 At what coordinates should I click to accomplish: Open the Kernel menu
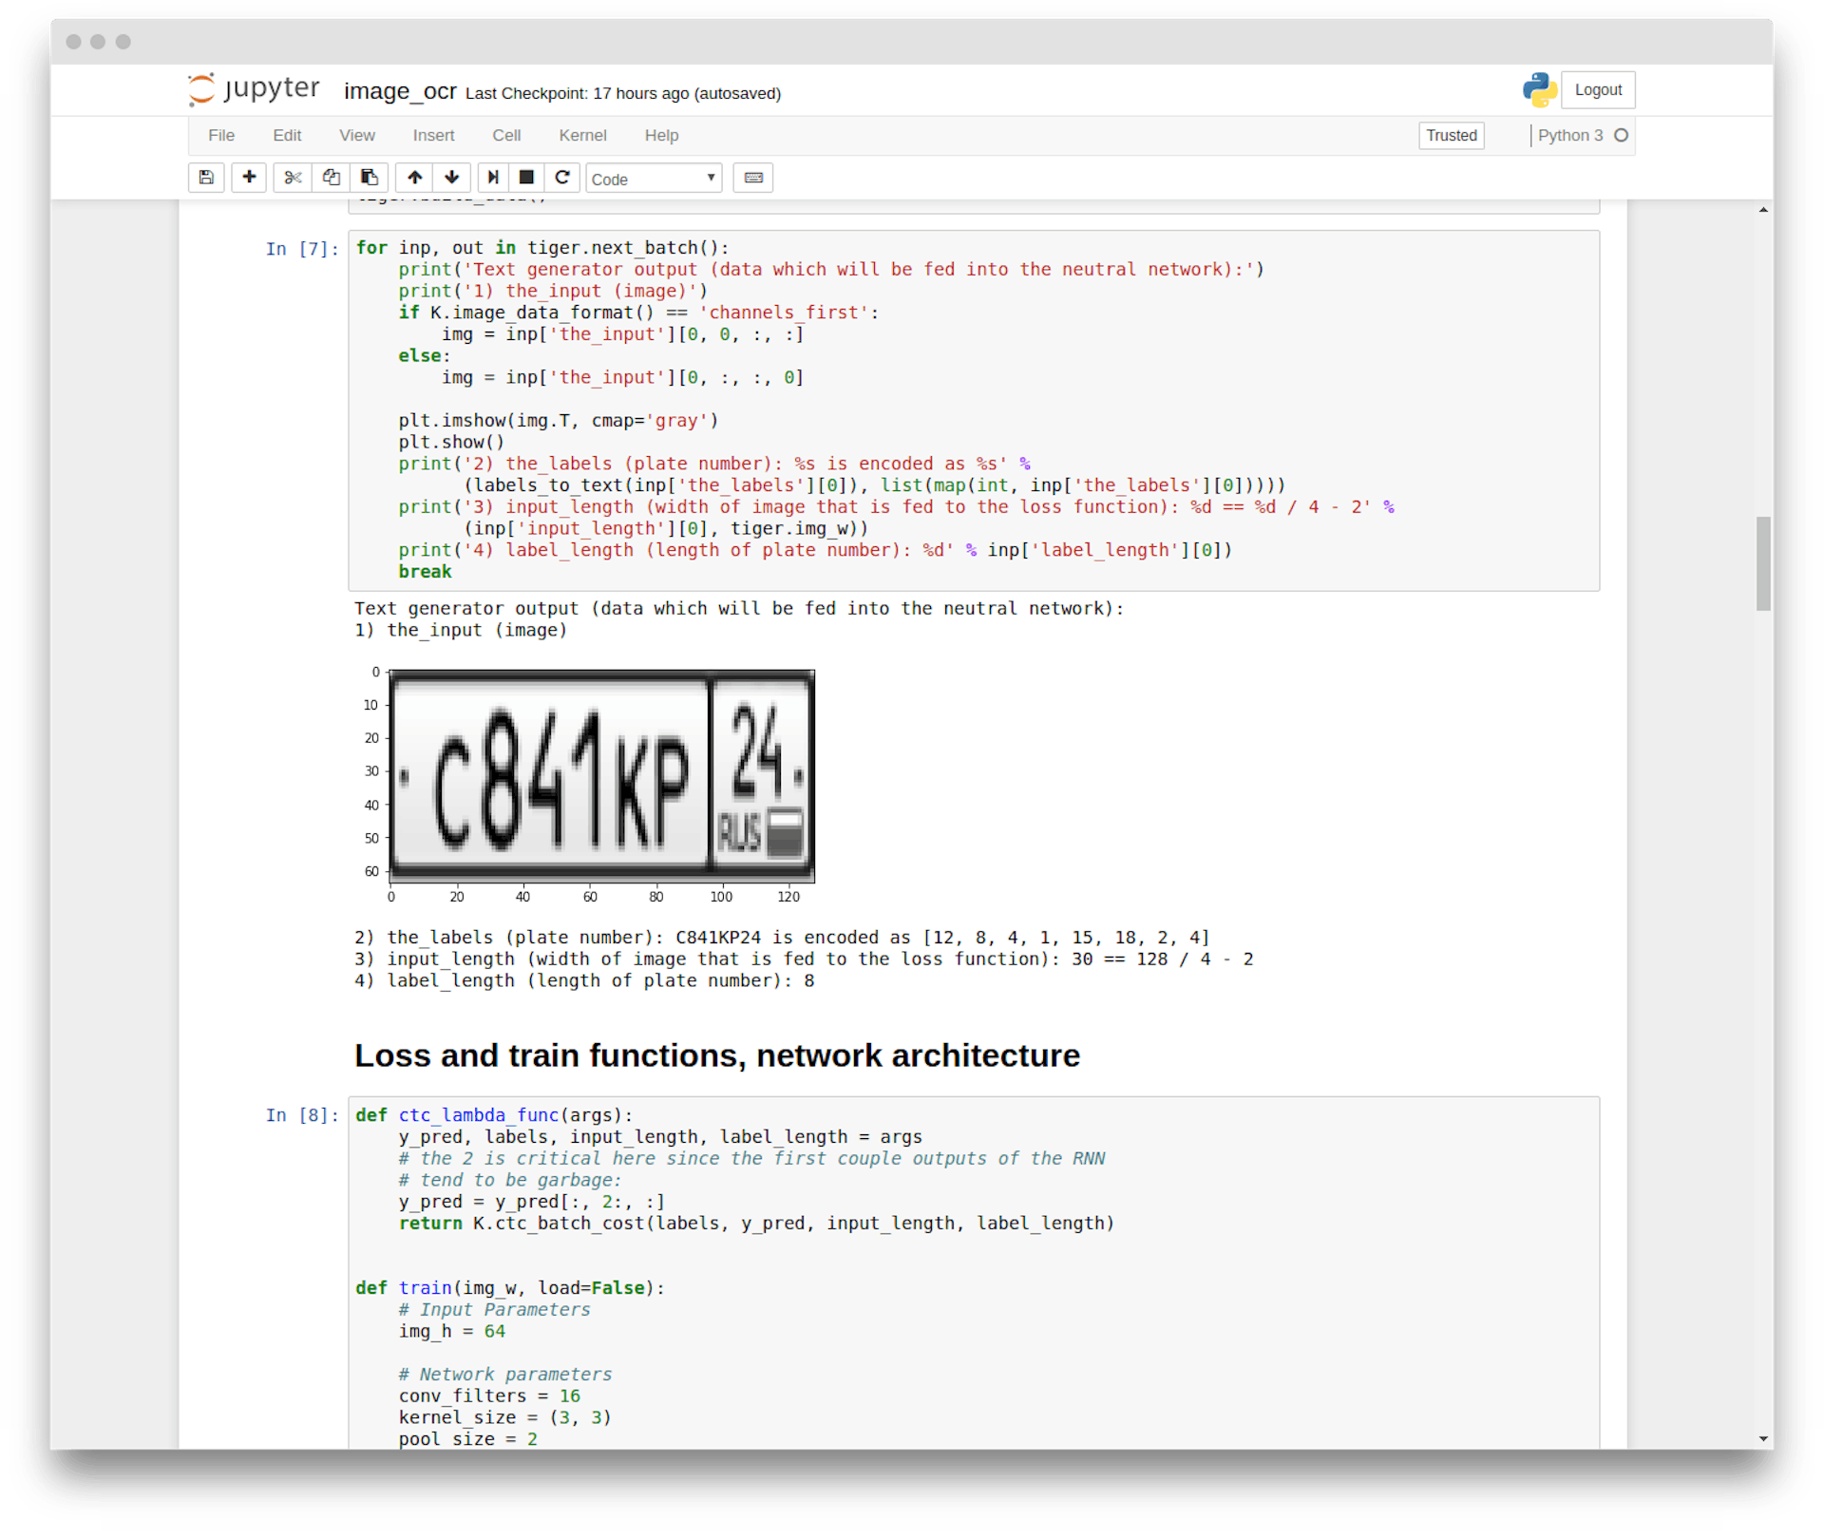coord(582,135)
